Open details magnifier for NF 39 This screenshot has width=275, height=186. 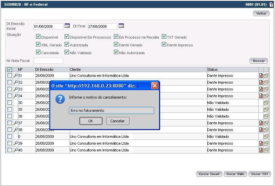(x=16, y=143)
